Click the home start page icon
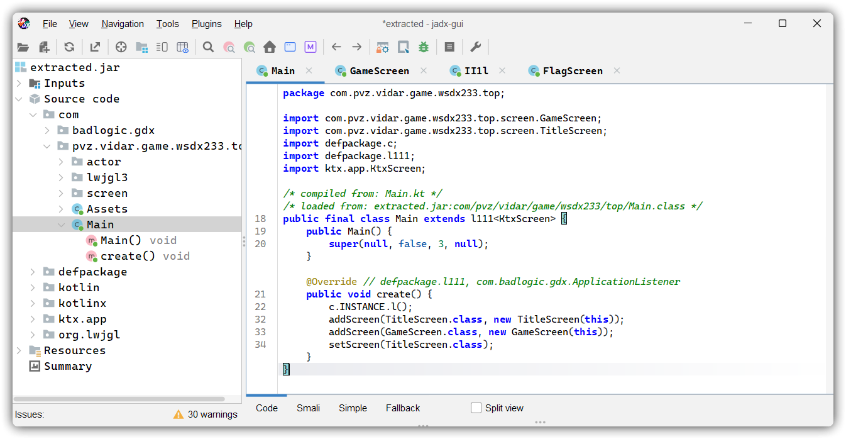 [x=270, y=47]
